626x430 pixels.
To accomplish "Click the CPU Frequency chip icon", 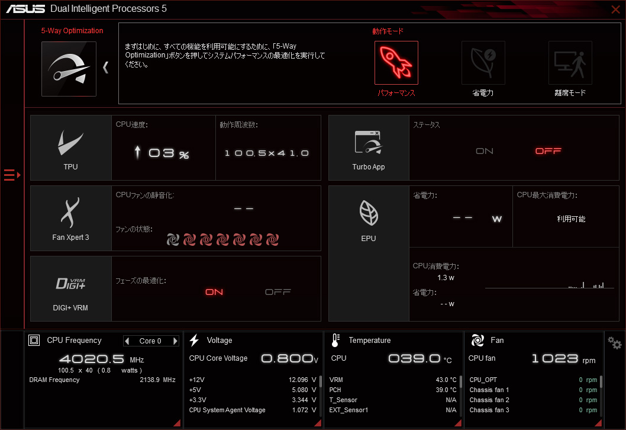I will point(34,340).
